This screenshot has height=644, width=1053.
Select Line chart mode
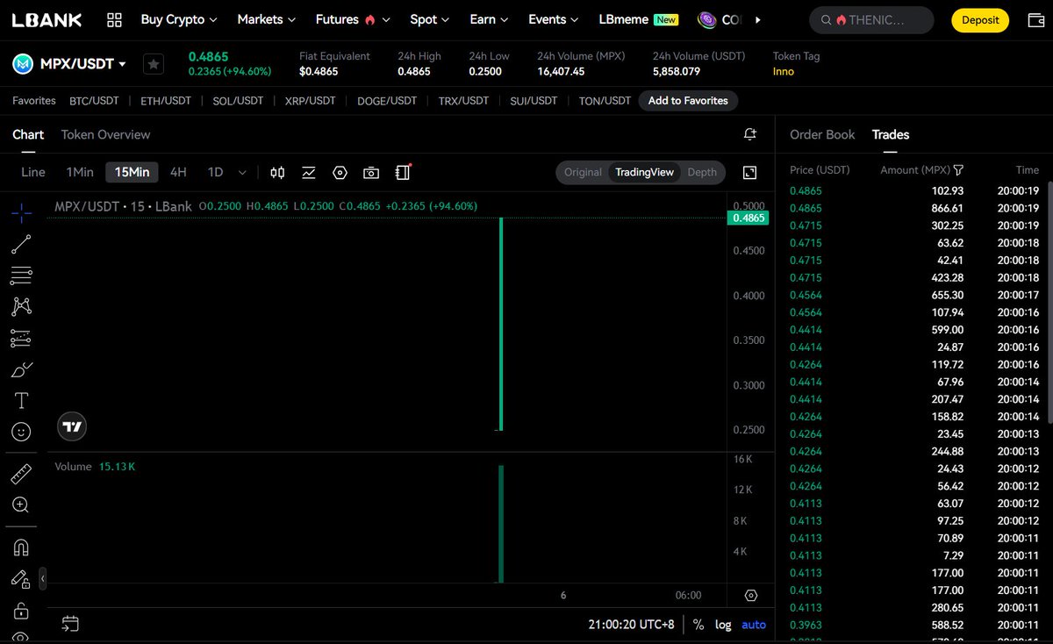tap(33, 172)
